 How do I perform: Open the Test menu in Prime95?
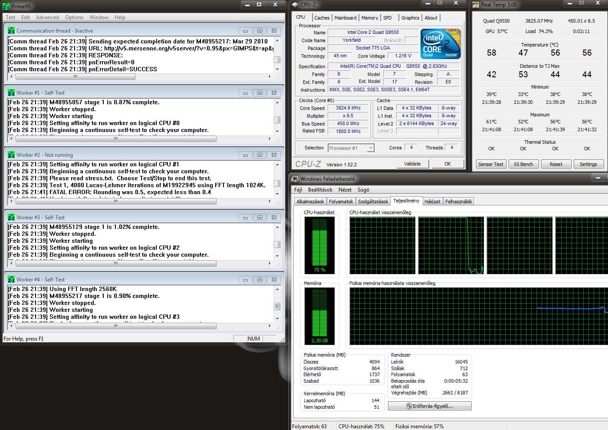10,17
